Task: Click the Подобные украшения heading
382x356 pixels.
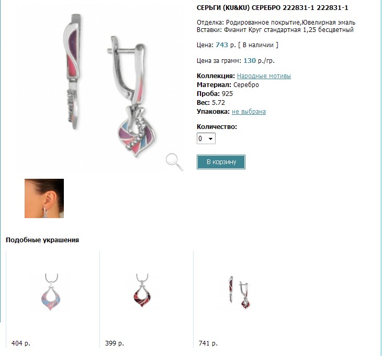Action: [x=42, y=240]
